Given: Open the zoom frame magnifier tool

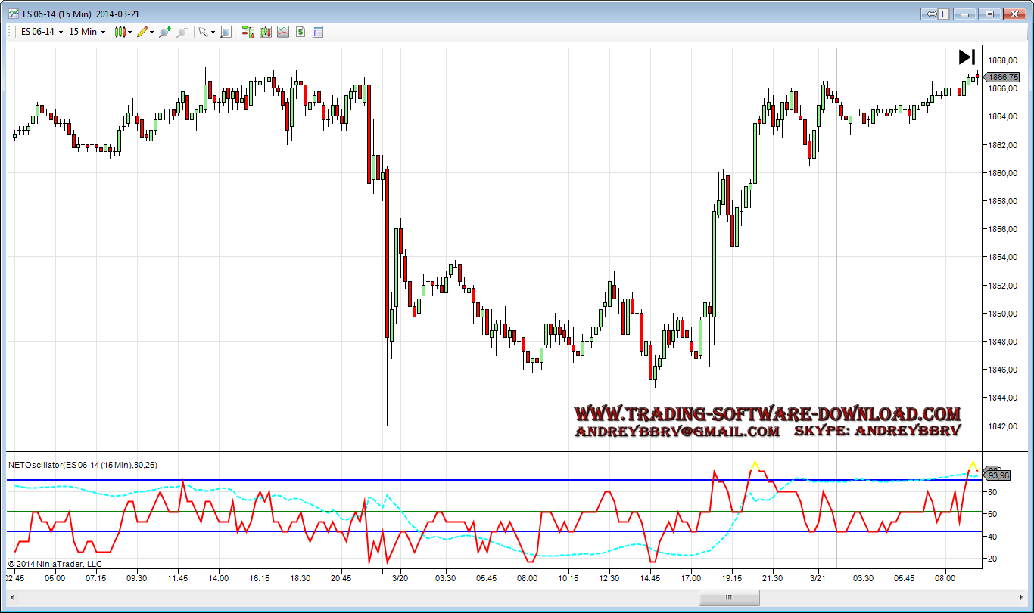Looking at the screenshot, I should point(226,32).
